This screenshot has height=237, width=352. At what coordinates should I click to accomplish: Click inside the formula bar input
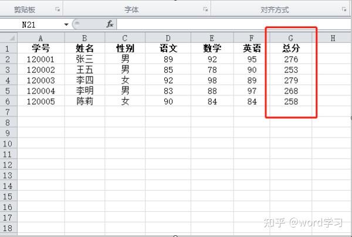click(233, 24)
